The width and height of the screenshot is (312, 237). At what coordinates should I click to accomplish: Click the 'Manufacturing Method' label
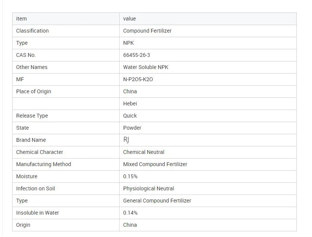pos(44,164)
